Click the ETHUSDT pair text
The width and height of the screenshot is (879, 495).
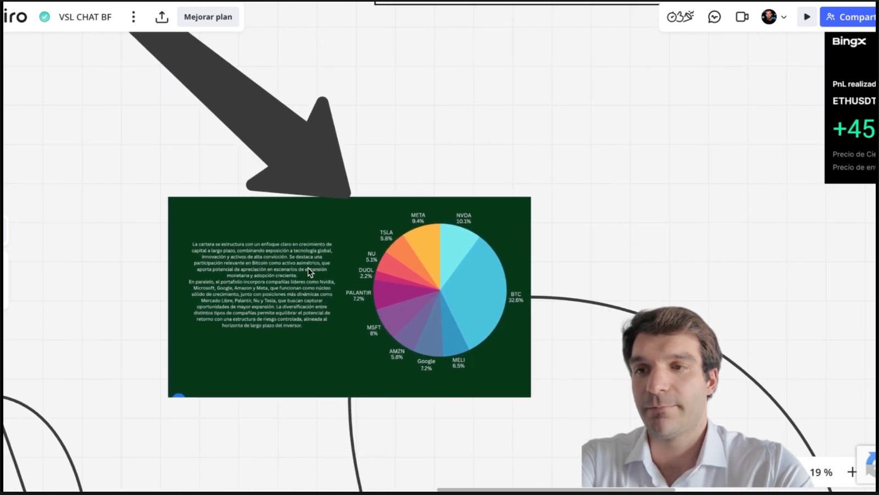(x=854, y=101)
